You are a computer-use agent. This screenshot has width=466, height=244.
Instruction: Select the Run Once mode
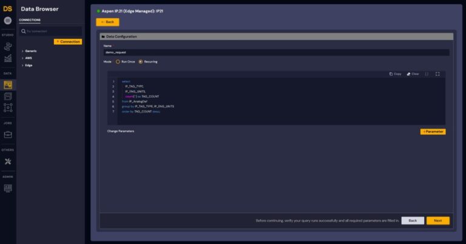tap(118, 61)
